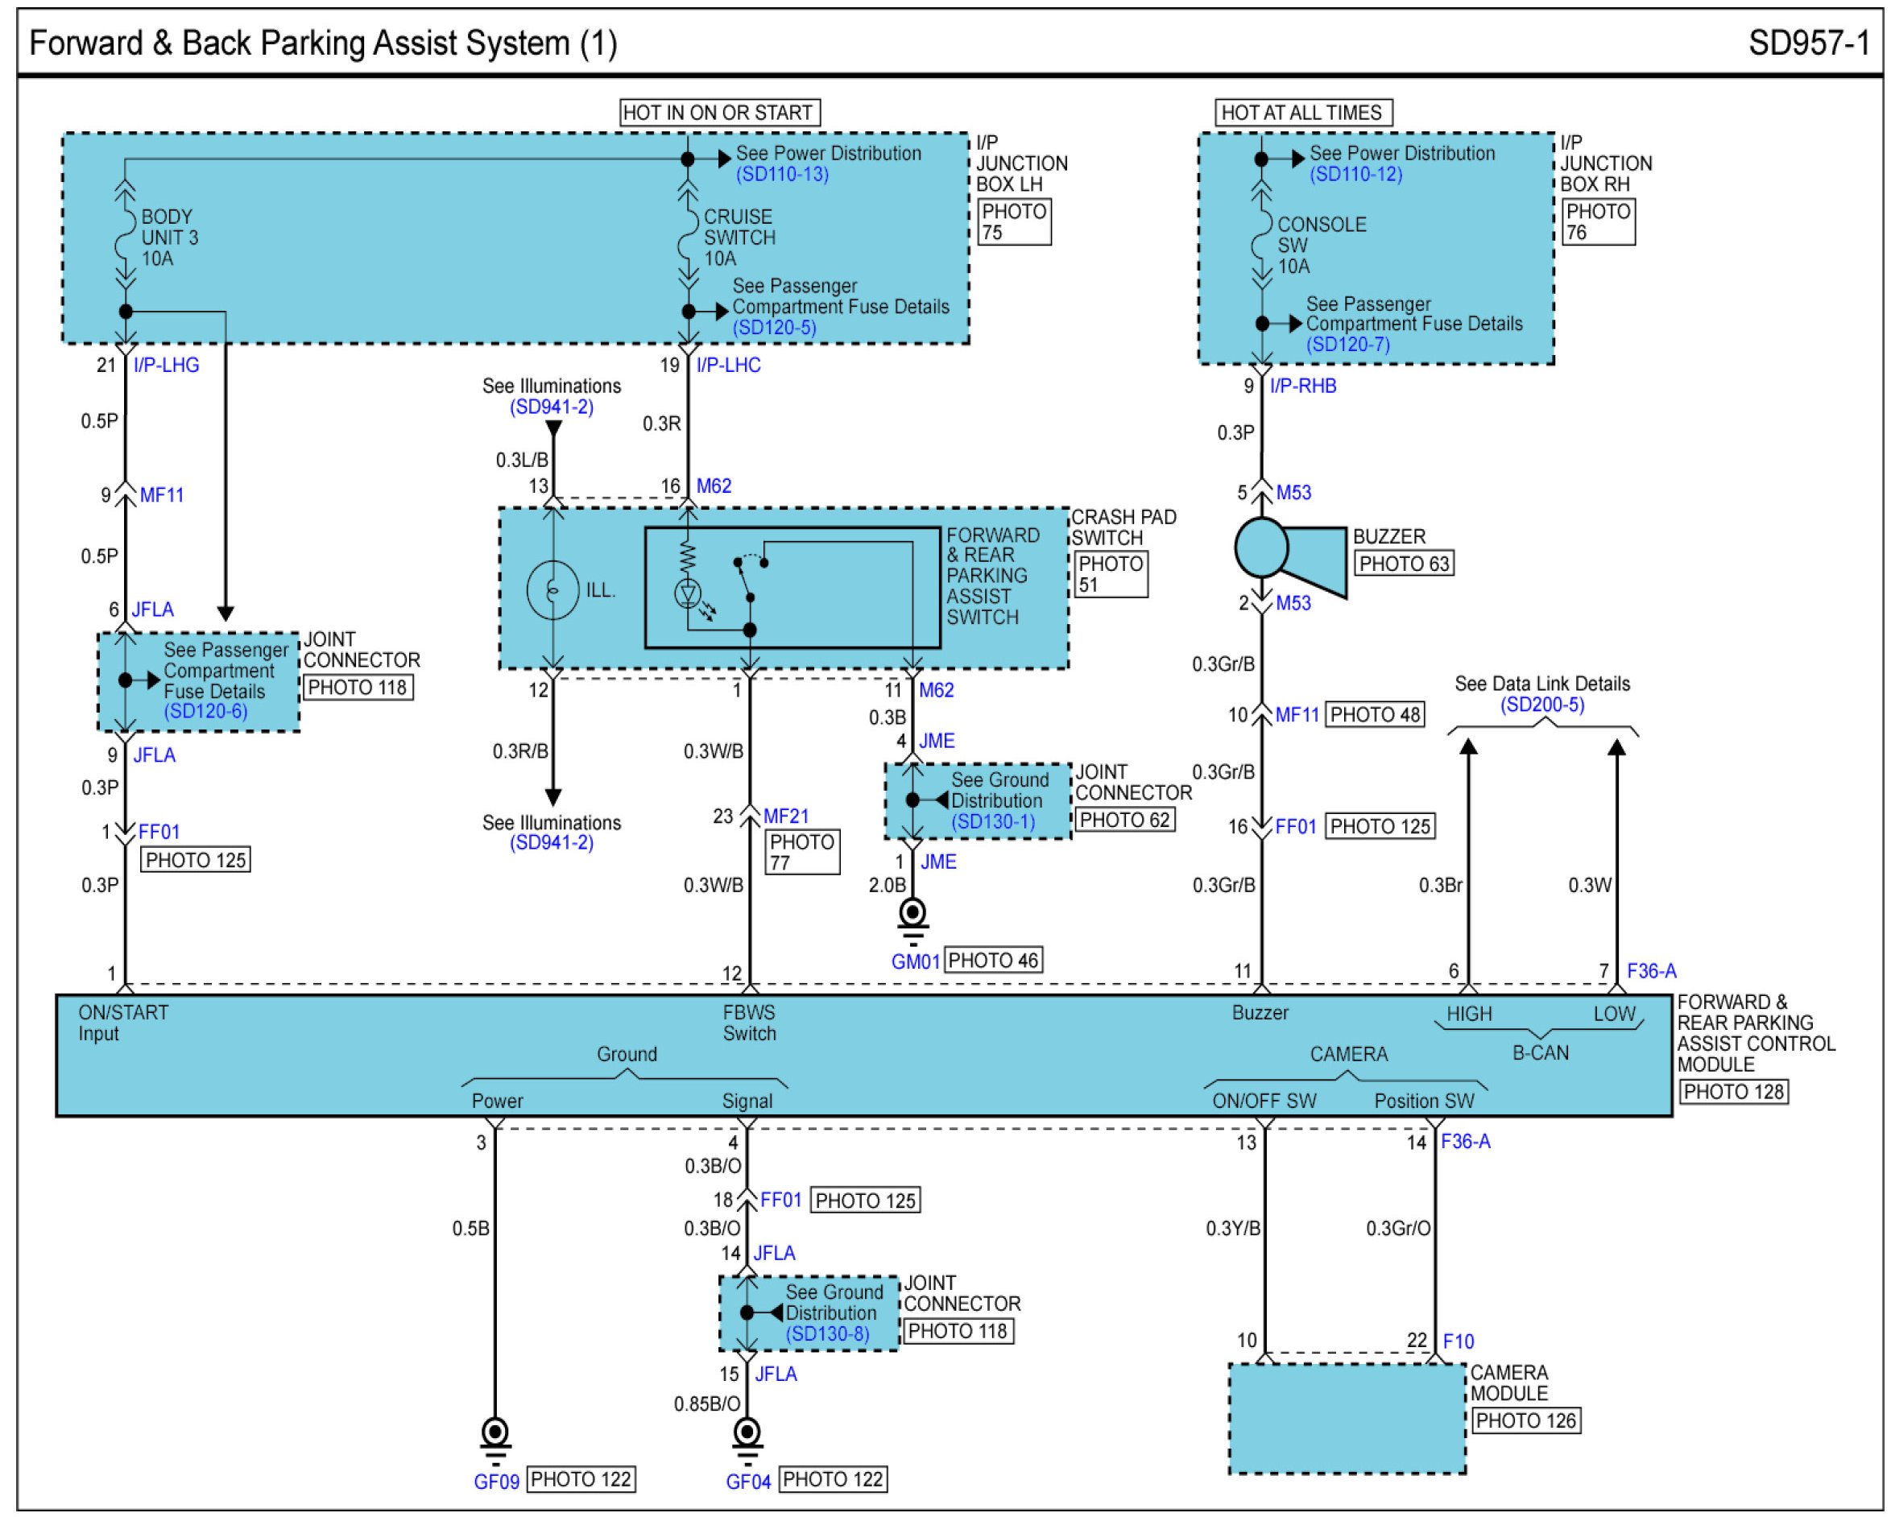
Task: Click the PHOTO 128 control module box
Action: (1733, 1092)
